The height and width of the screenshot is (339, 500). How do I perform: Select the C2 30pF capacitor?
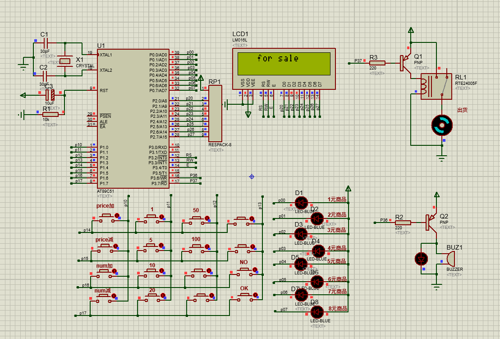(45, 76)
